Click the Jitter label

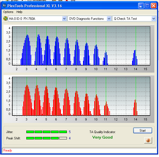tap(10, 132)
